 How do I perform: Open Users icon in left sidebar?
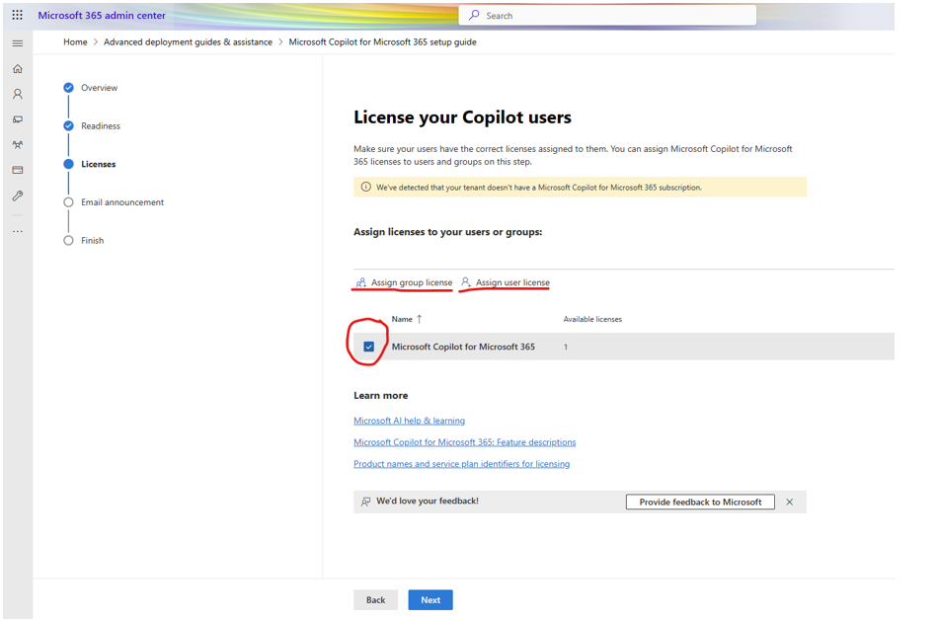(17, 95)
